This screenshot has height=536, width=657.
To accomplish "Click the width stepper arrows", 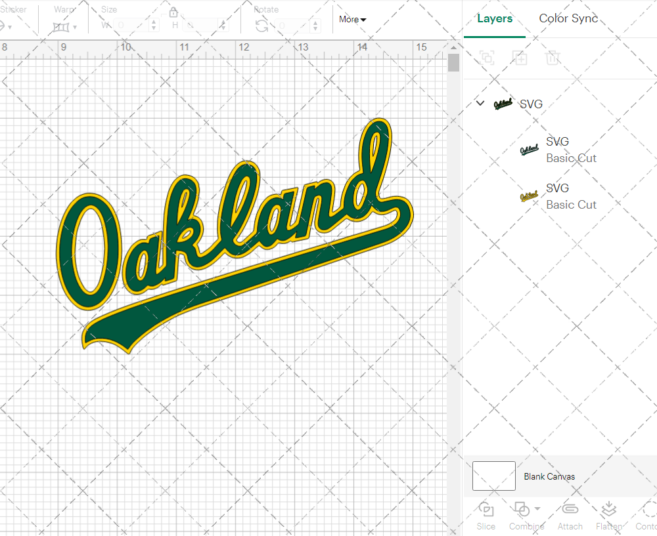I will (154, 25).
